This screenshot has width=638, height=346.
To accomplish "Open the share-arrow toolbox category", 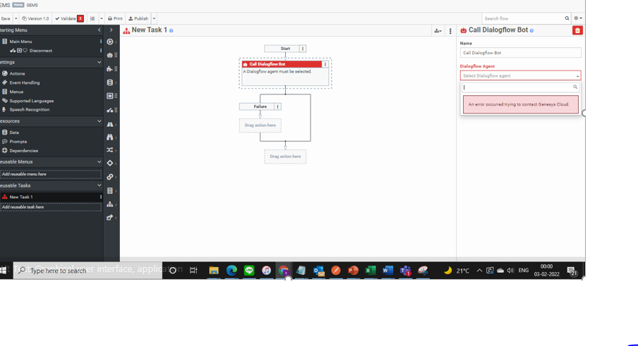I will pos(110,218).
